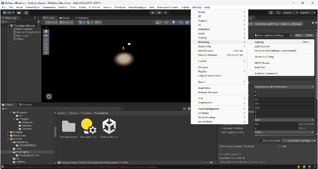Viewport: 318px width, 170px height.
Task: Open Lighting panel settings gear icon
Action: click(316, 23)
